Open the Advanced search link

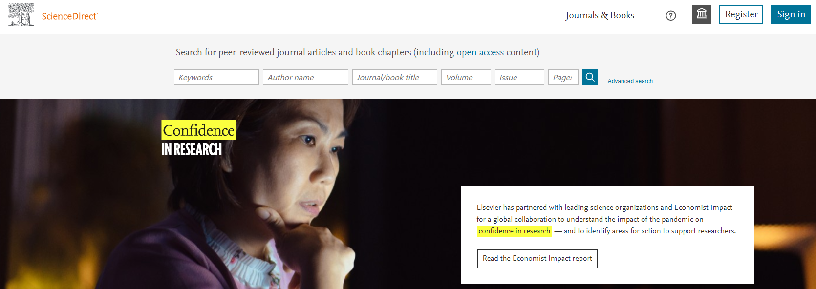(630, 81)
